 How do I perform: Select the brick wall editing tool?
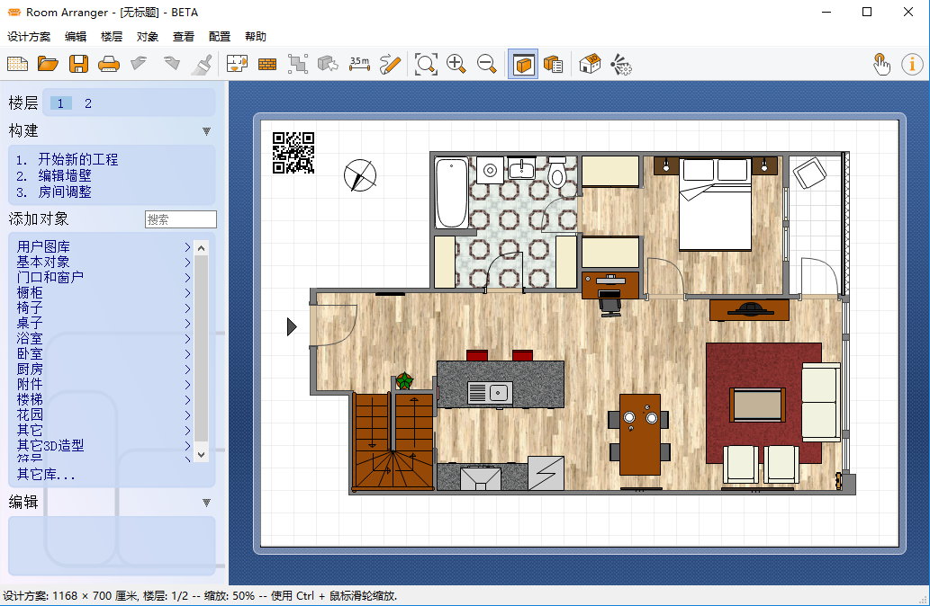coord(267,64)
